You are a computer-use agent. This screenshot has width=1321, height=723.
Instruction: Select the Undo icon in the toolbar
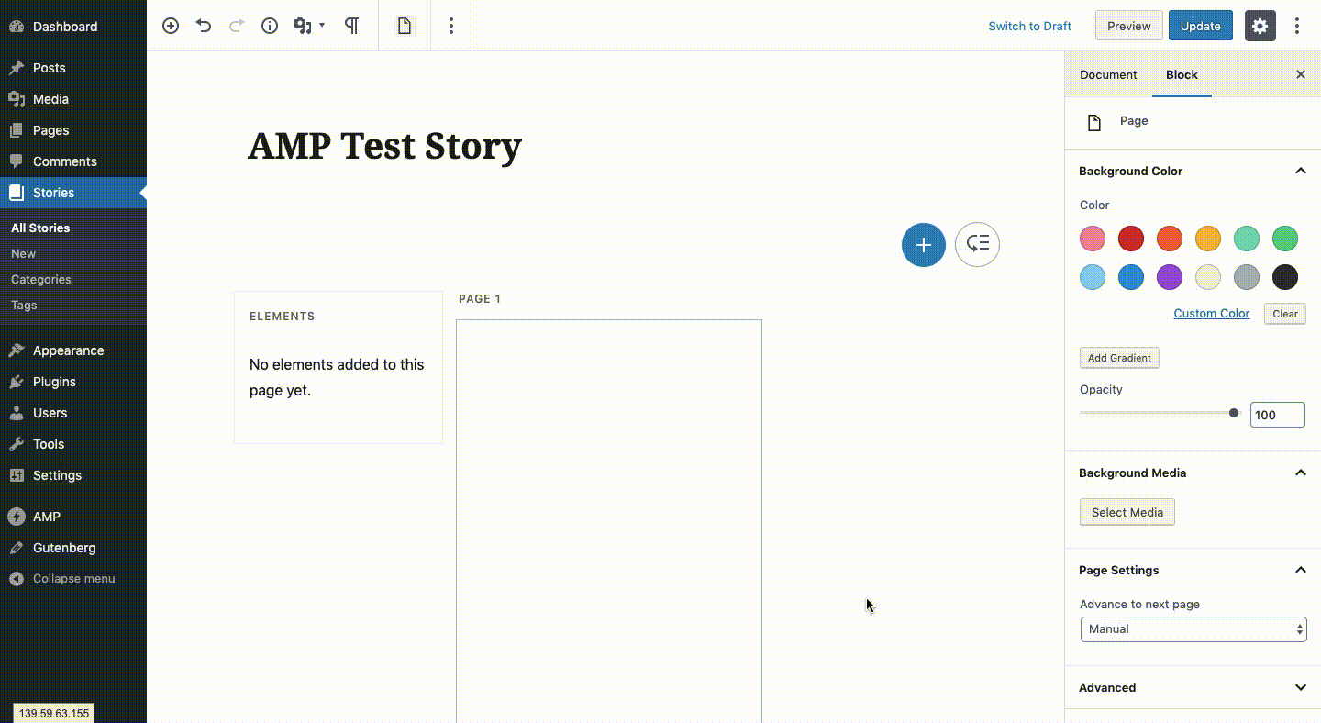[x=204, y=26]
